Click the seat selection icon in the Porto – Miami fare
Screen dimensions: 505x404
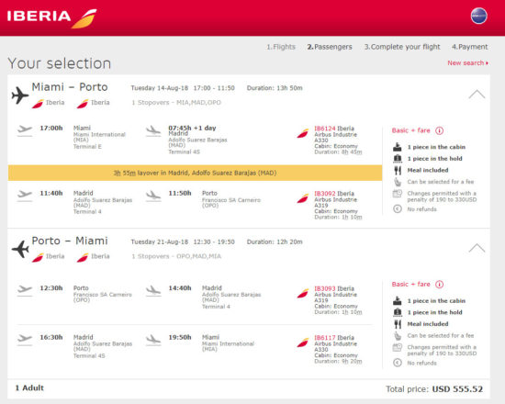(x=398, y=335)
